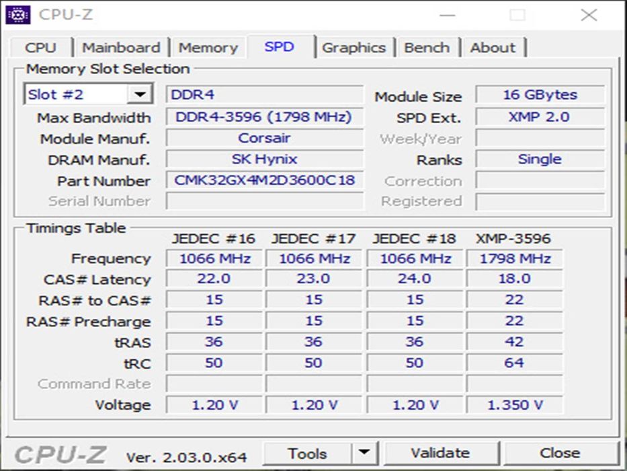Click the XMP voltage value 1.350 V
This screenshot has width=627, height=471.
pyautogui.click(x=515, y=405)
